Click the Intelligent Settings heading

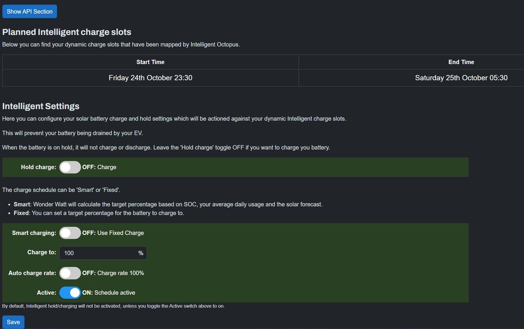point(41,106)
